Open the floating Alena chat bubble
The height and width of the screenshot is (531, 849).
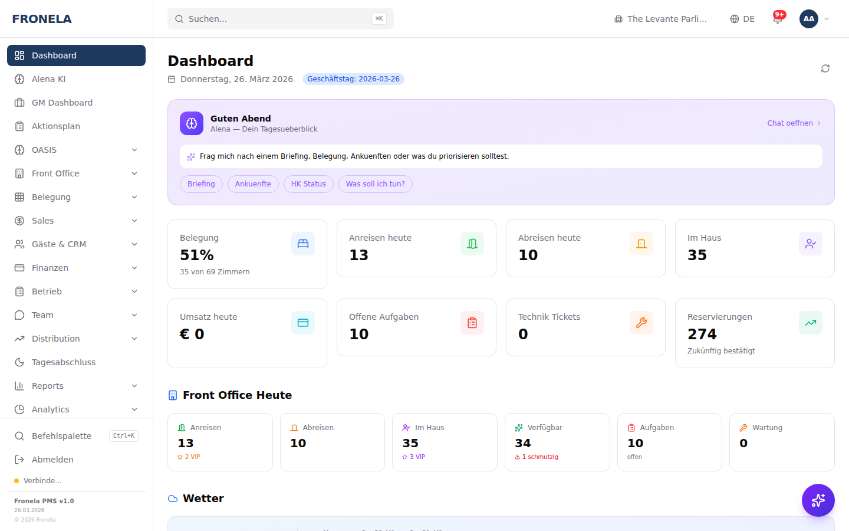tap(818, 500)
